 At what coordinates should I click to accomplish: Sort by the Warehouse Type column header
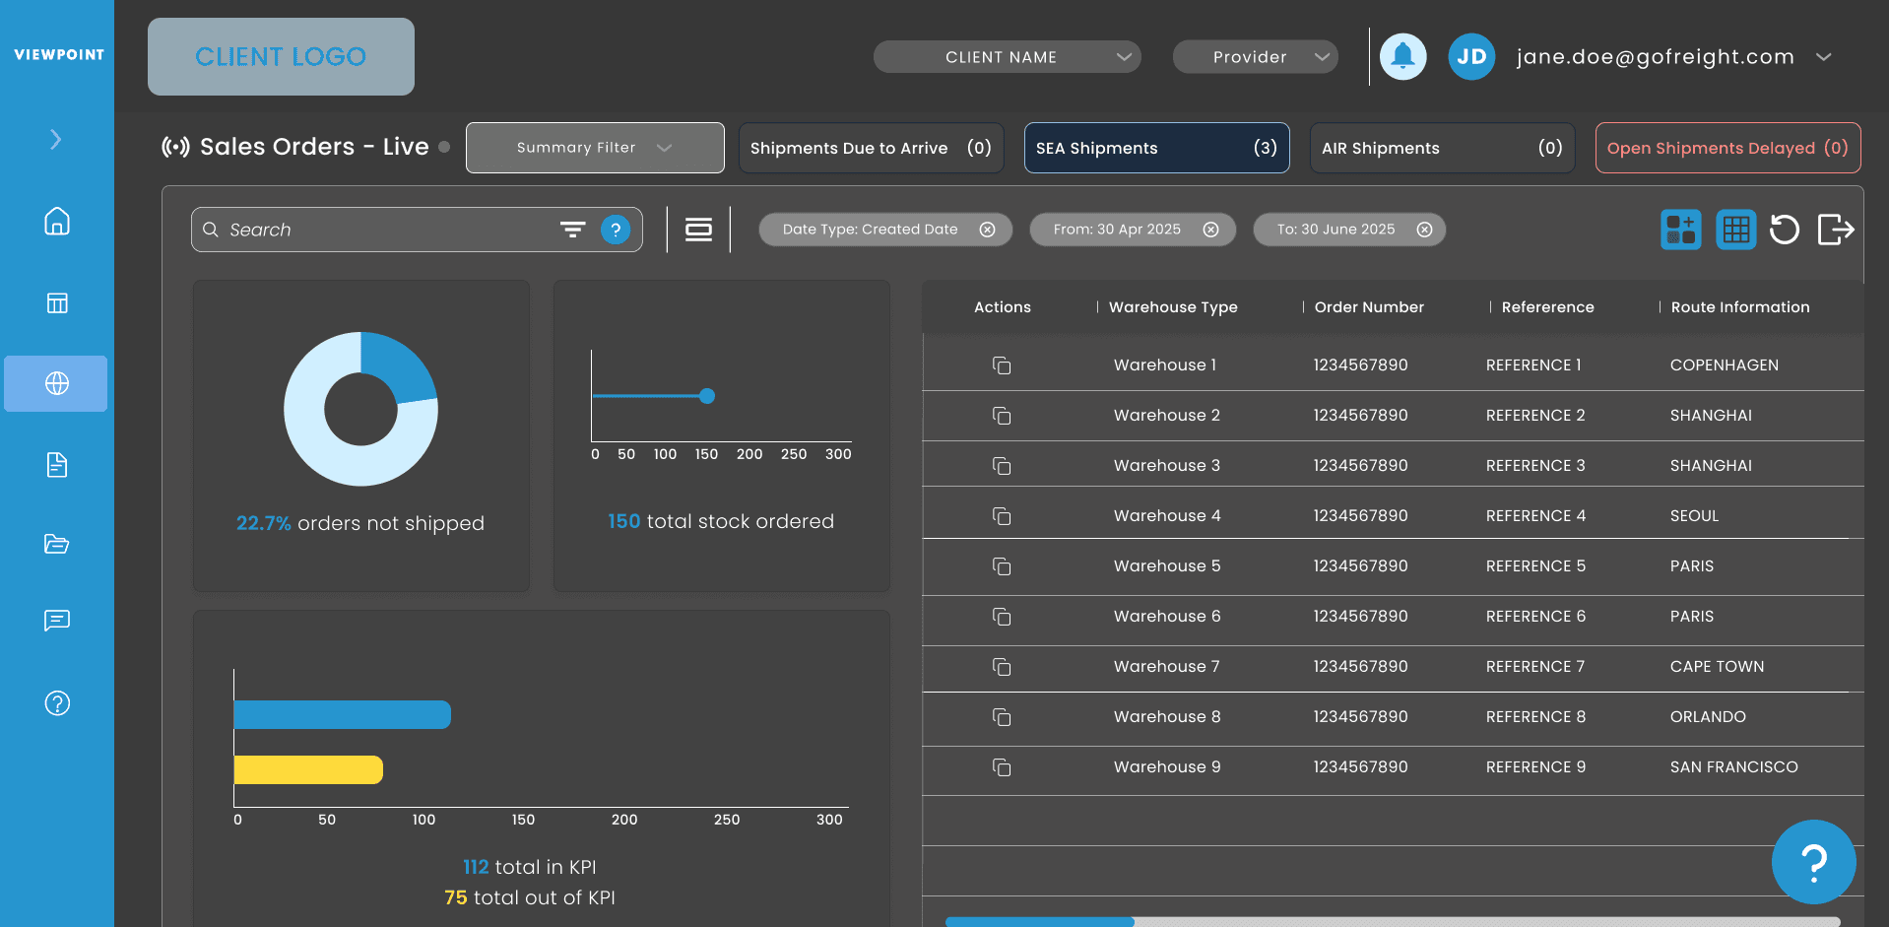1173,307
